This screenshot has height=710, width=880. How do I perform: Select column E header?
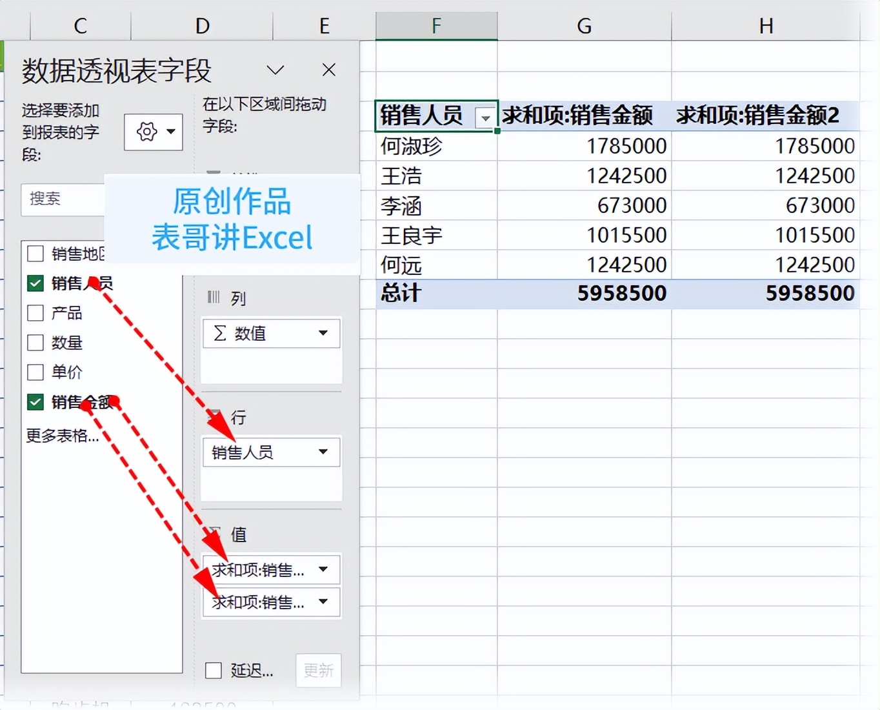[325, 26]
